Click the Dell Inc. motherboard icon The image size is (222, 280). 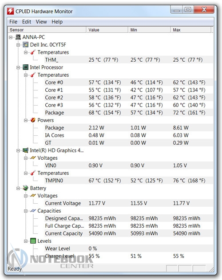[x=26, y=45]
